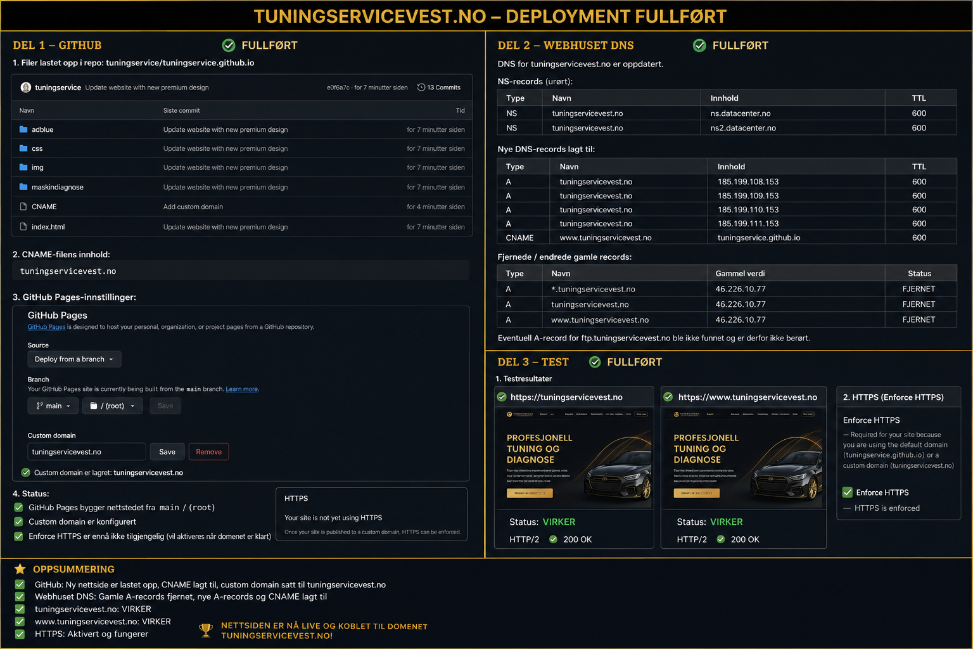Toggle summary checkbox 'GitHub: Ny nettside er lastet opp'
The image size is (973, 649).
point(20,584)
